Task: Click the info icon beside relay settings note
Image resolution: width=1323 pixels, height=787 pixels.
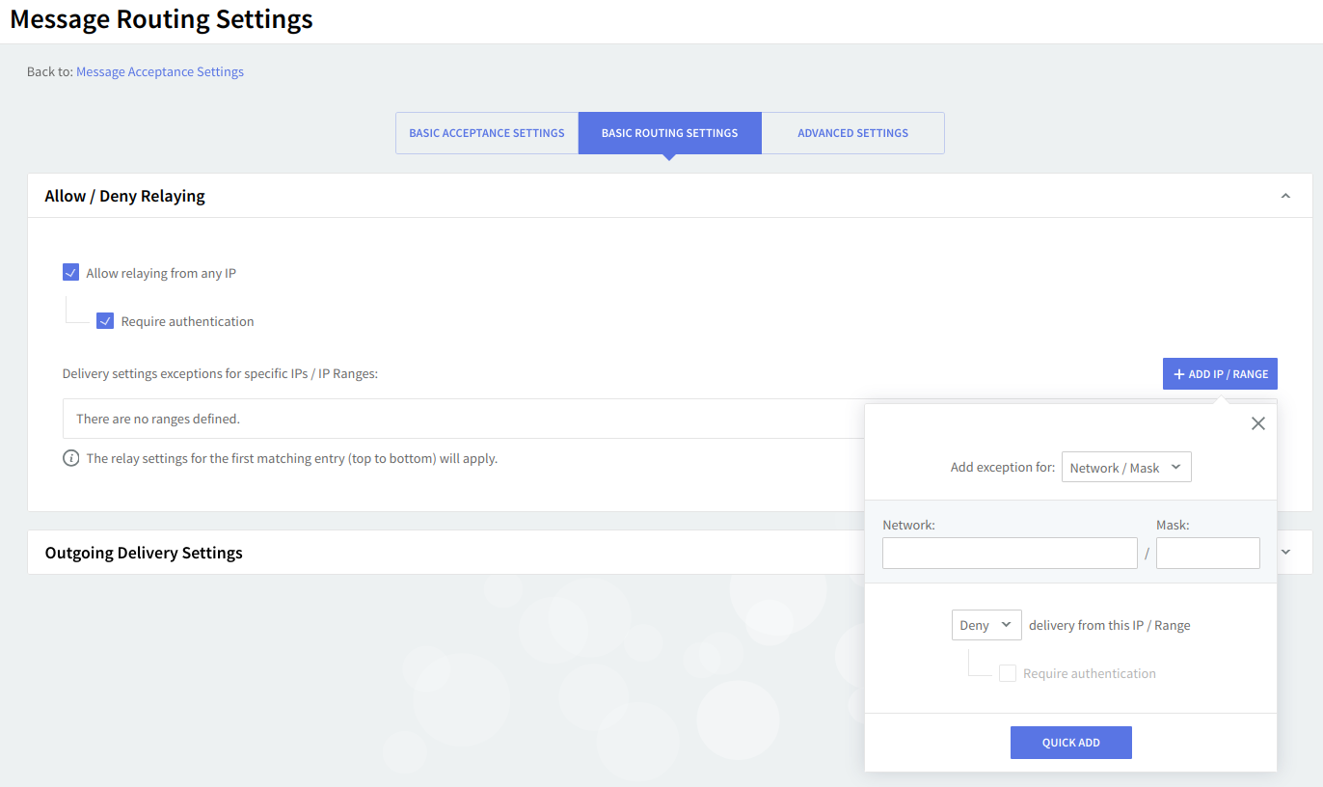Action: pos(70,458)
